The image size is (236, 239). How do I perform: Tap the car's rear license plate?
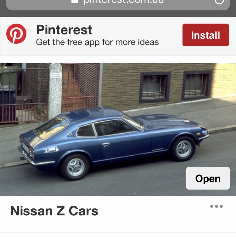[25, 147]
